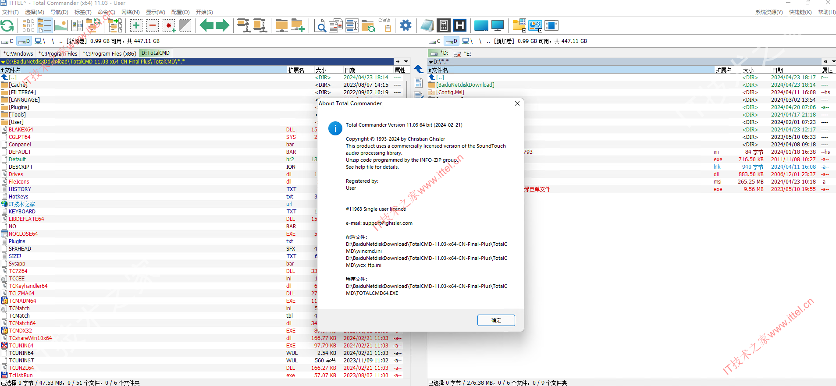Switch to the C:Windows tab
Viewport: 836px width, 386px height.
[18, 53]
